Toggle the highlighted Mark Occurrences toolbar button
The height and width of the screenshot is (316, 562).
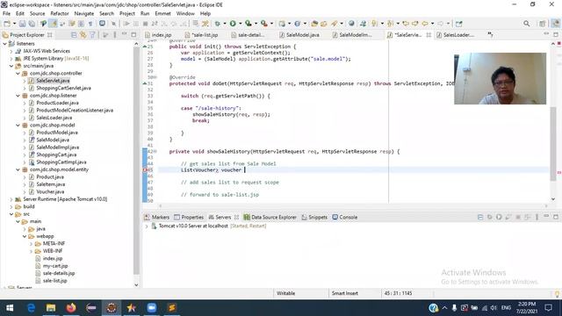[53, 24]
